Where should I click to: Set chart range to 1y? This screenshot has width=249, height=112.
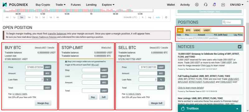[x=14, y=17]
